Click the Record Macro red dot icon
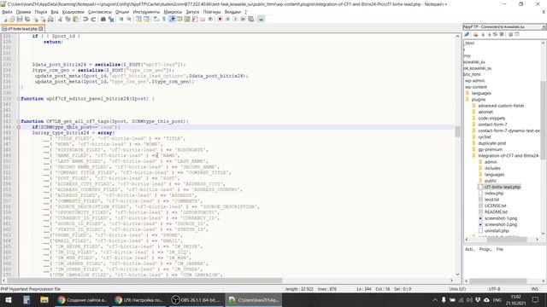 point(220,19)
